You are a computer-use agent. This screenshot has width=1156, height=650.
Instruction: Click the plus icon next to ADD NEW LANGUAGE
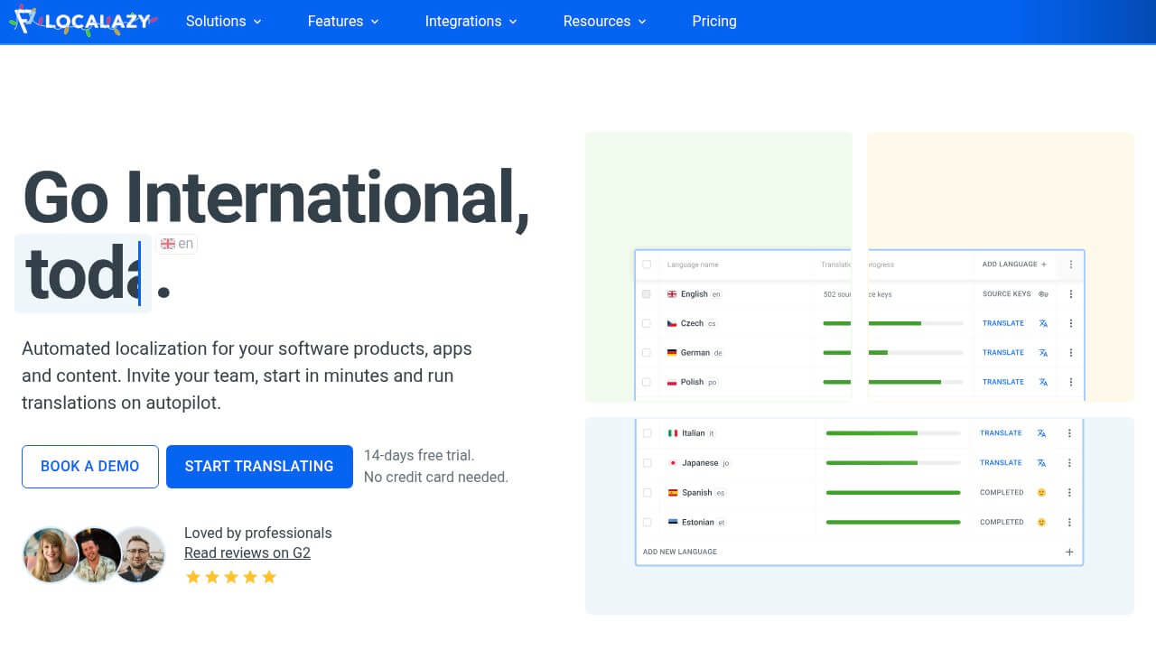coord(1069,551)
